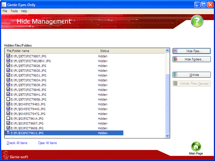This screenshot has height=161, width=215.
Task: Uncheck PICT9819BW.JPG checkbox
Action: (8, 60)
